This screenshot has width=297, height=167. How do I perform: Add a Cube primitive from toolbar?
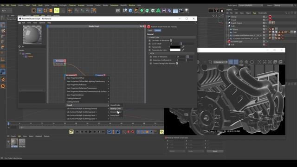click(x=130, y=11)
